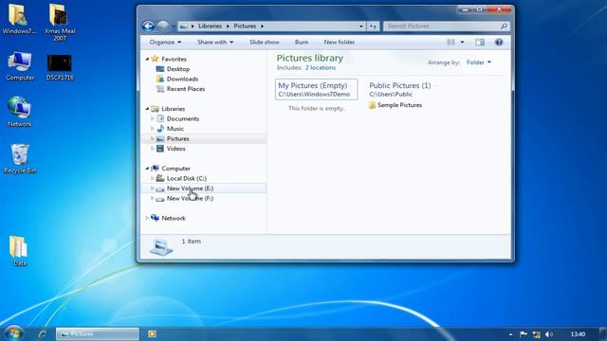The height and width of the screenshot is (341, 607).
Task: Expand the Music library arrow
Action: [152, 129]
